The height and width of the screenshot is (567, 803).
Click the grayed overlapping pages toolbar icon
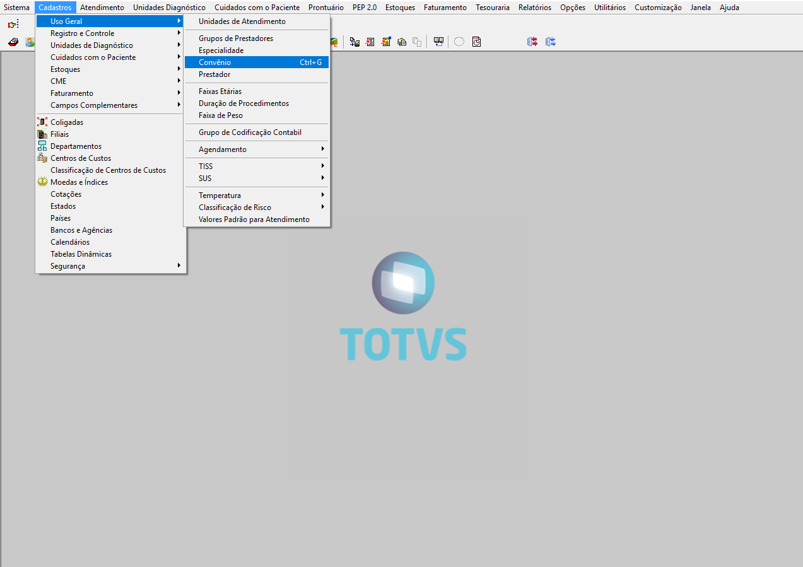417,42
